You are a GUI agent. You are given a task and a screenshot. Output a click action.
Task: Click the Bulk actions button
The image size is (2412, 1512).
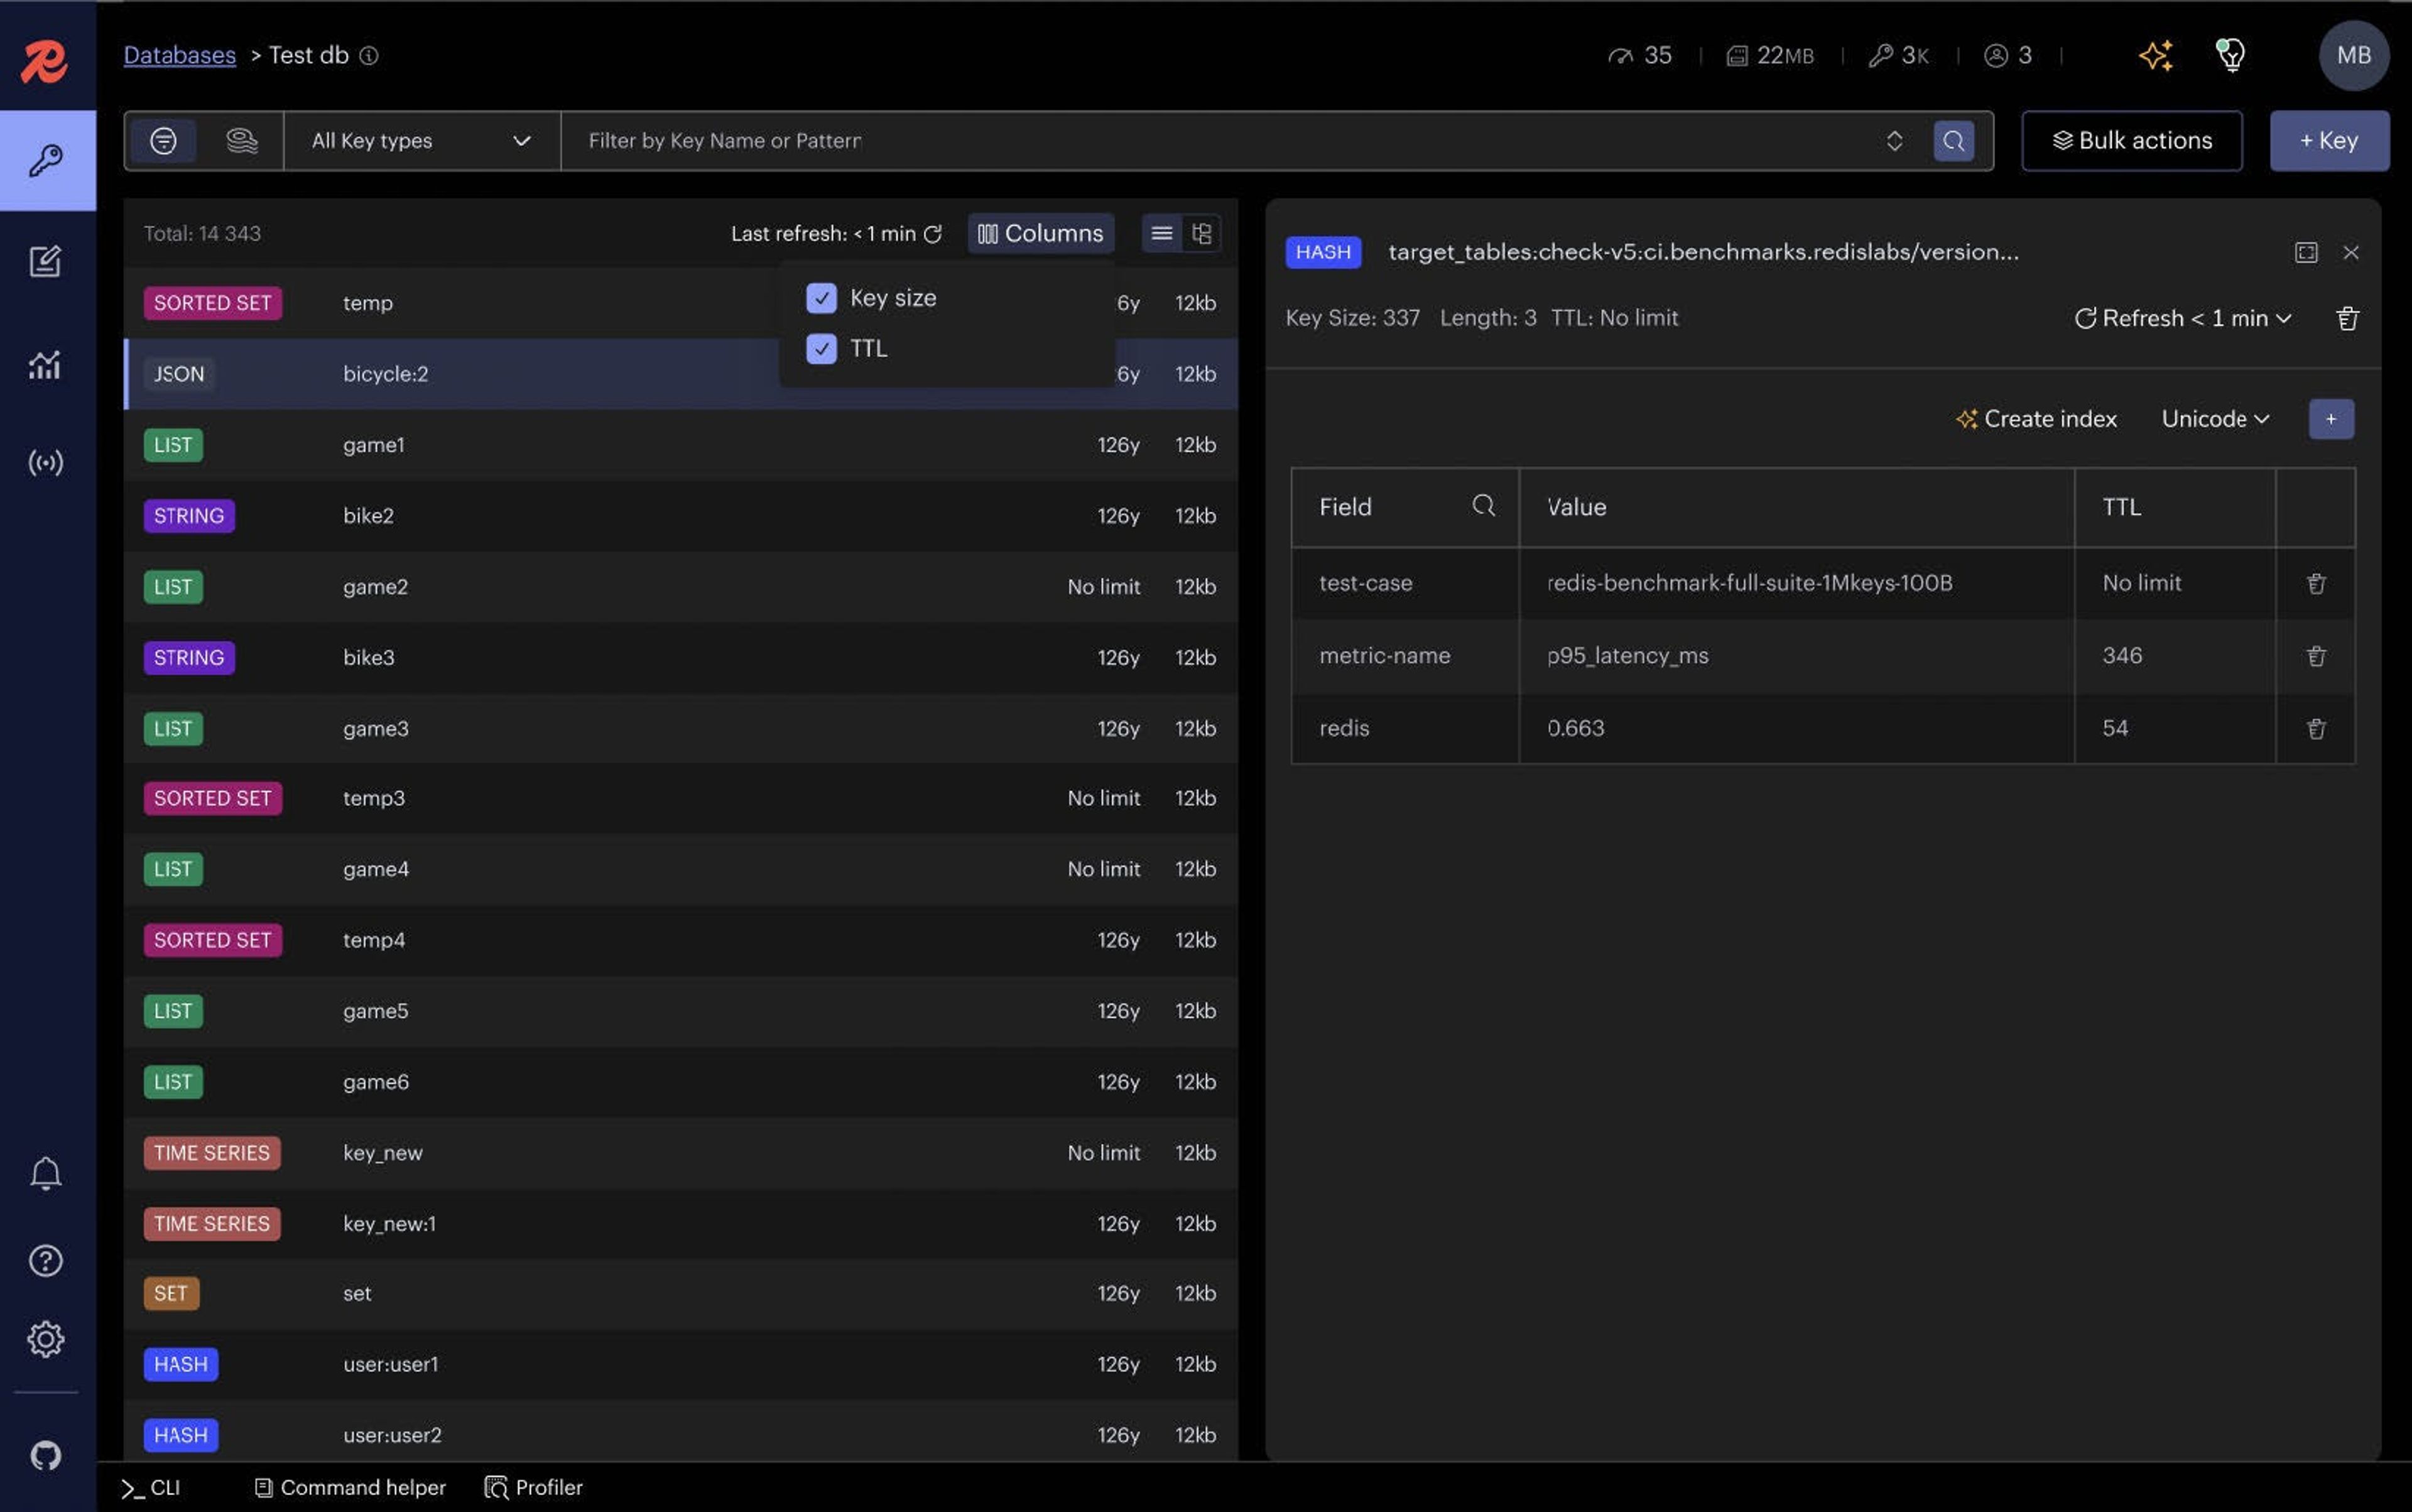[x=2131, y=141]
